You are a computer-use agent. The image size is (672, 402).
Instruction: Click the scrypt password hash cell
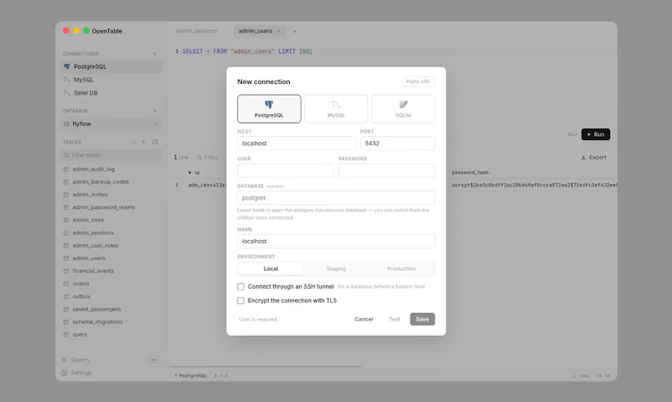534,185
